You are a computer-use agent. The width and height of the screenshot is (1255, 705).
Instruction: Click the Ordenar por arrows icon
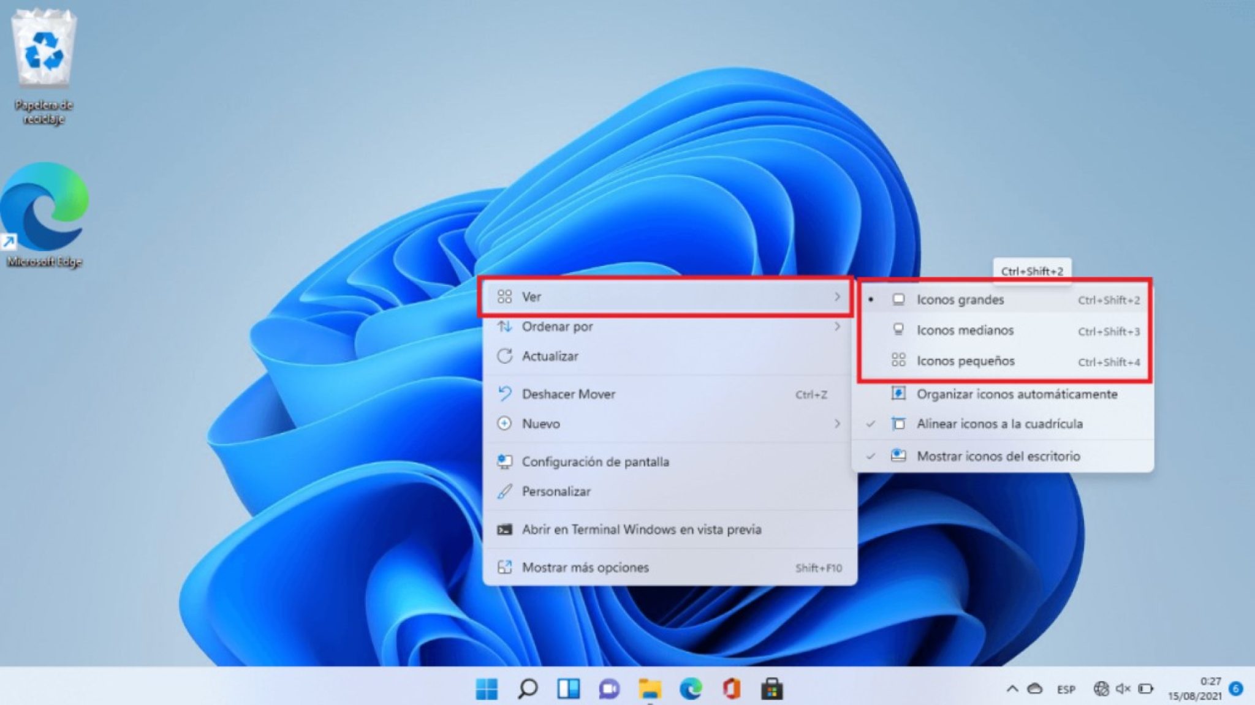coord(504,326)
